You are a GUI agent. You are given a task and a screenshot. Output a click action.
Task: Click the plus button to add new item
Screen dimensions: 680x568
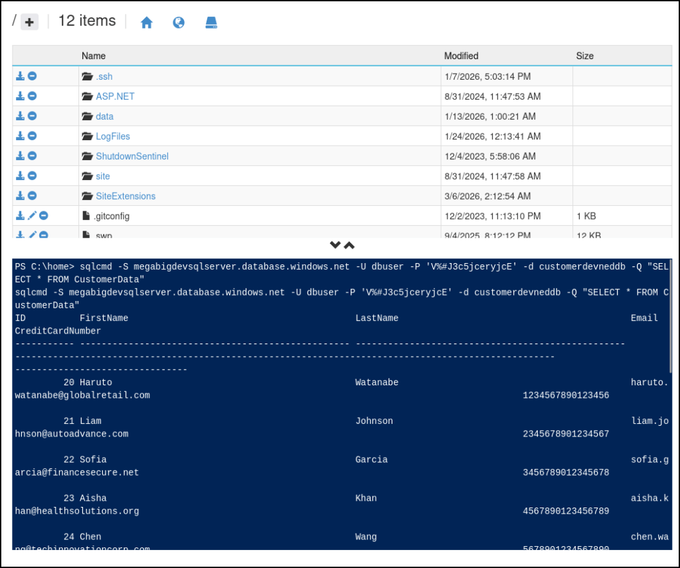pyautogui.click(x=29, y=22)
